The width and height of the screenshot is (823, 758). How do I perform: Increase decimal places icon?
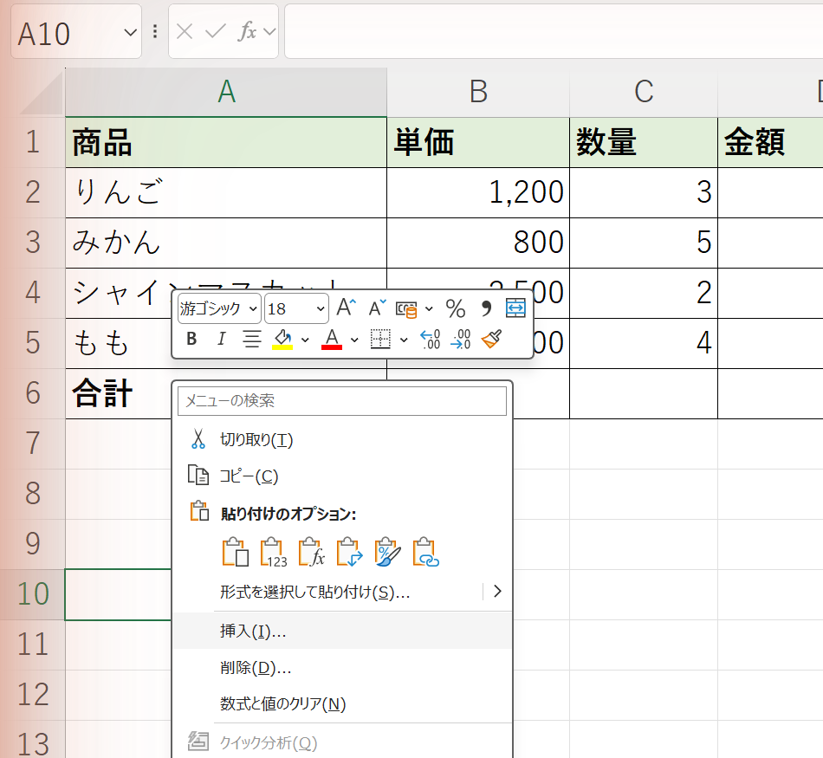click(x=431, y=339)
